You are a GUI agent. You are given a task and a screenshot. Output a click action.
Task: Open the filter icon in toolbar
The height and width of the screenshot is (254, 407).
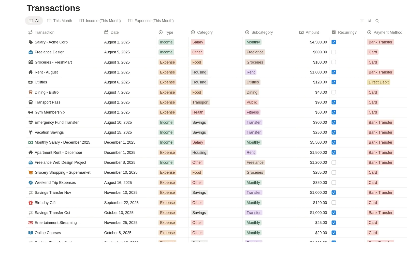point(362,21)
